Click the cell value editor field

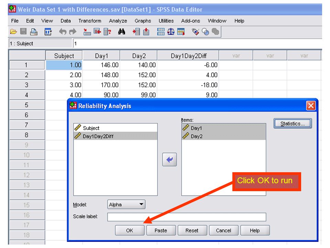[x=197, y=44]
